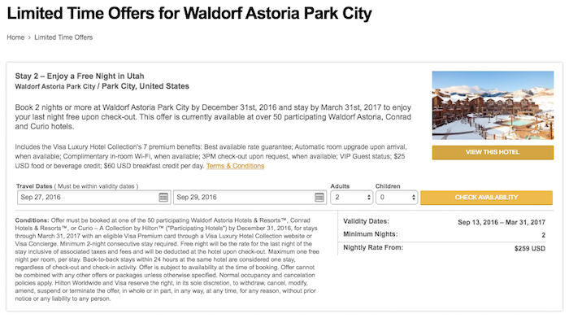569x318 pixels.
Task: Expand the Adults dropdown
Action: point(352,198)
